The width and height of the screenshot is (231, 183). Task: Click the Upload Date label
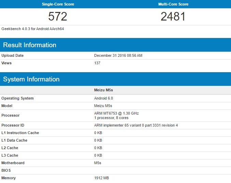tap(12, 55)
